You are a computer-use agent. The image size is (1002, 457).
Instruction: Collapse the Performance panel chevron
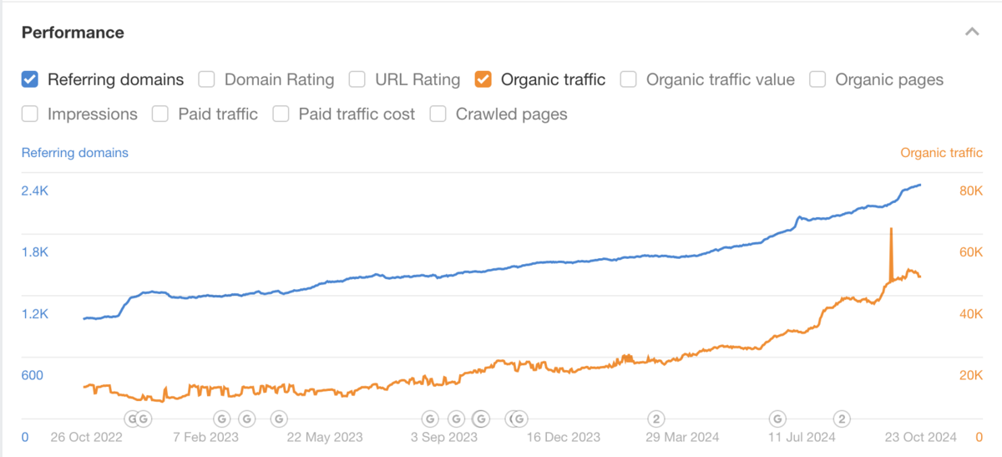click(x=971, y=33)
